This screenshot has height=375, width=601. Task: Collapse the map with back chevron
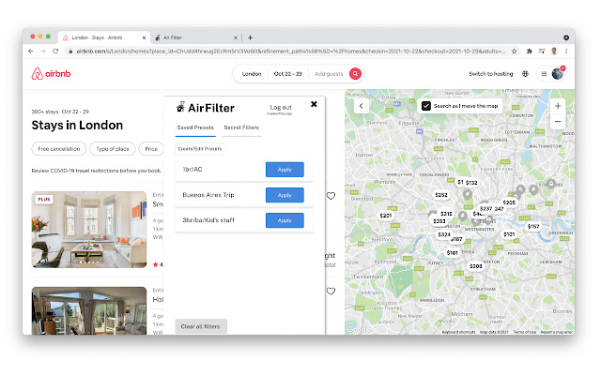pos(361,106)
